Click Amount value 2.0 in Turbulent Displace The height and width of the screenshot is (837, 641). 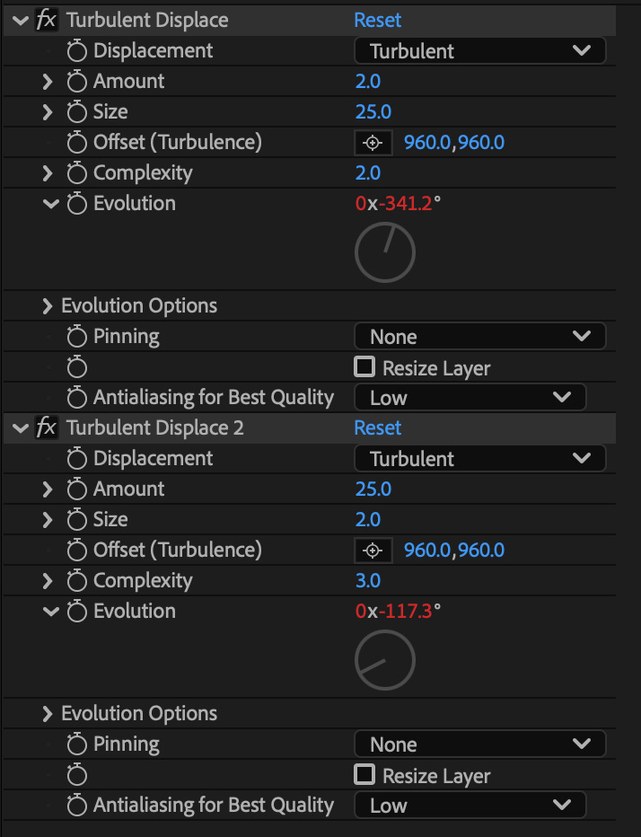(368, 82)
